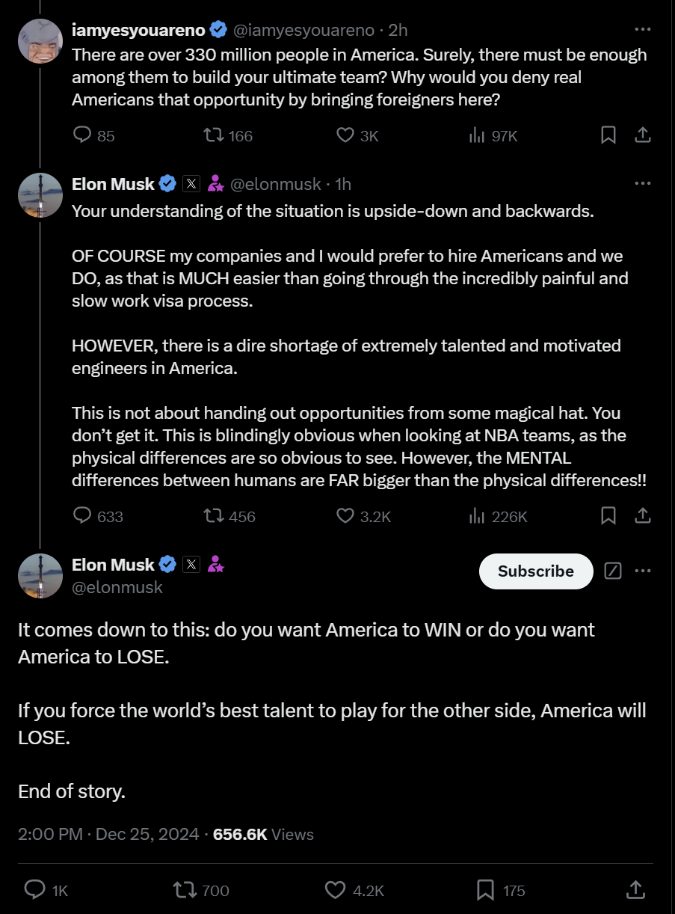Open more options menu on main post
675x914 pixels.
point(642,571)
